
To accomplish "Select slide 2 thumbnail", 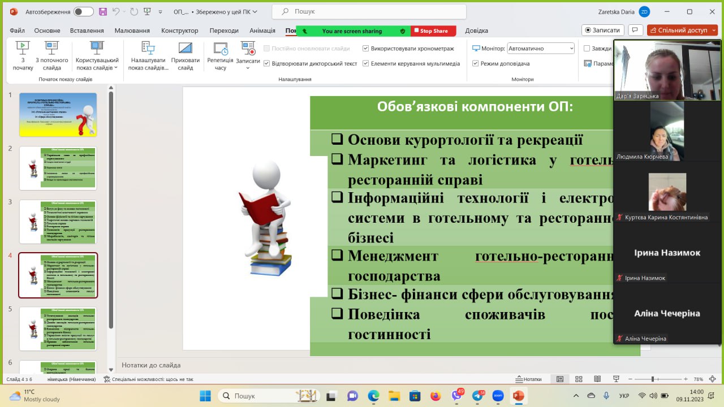I will pyautogui.click(x=58, y=168).
